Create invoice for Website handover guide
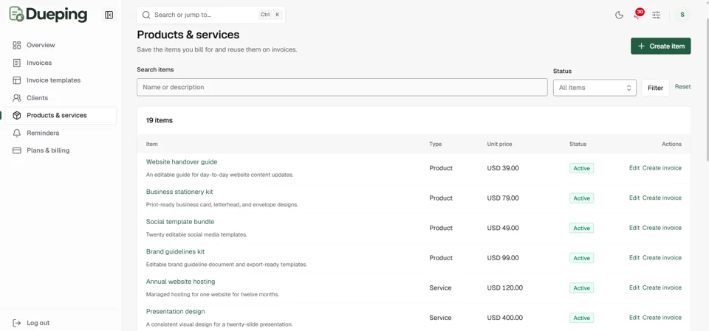This screenshot has width=709, height=331. tap(662, 168)
